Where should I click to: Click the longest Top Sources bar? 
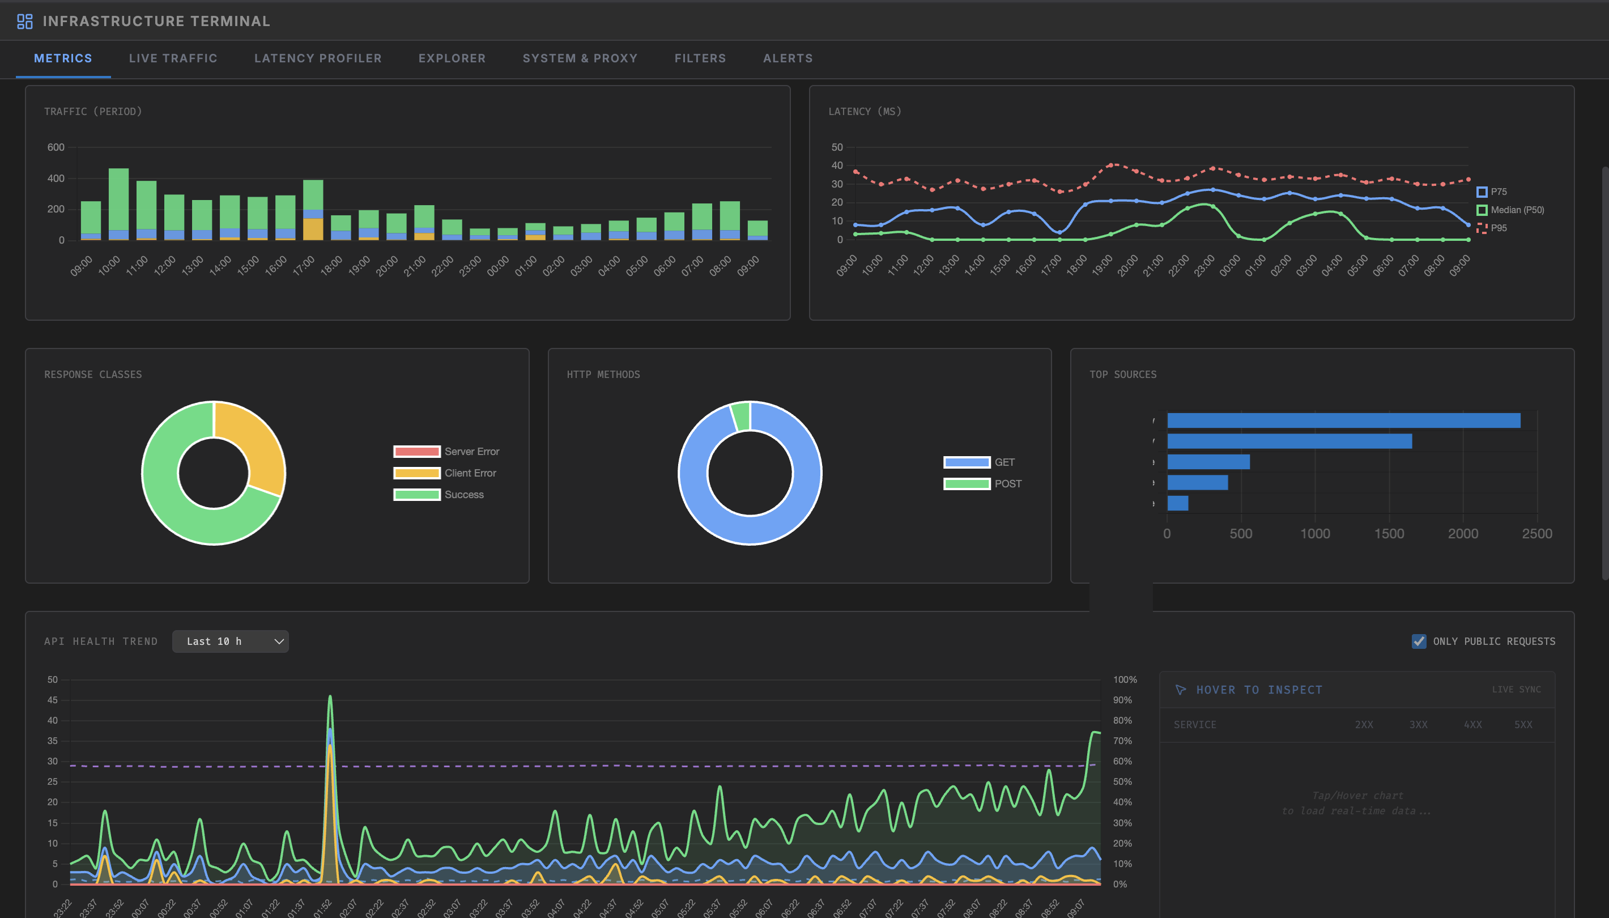pos(1344,420)
